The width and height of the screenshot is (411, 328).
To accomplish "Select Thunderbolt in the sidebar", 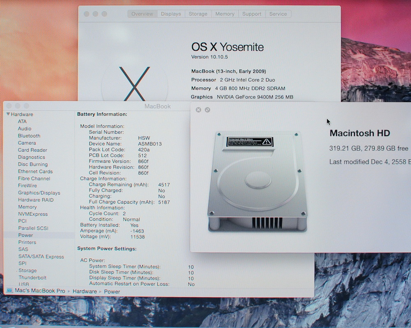I will (32, 278).
